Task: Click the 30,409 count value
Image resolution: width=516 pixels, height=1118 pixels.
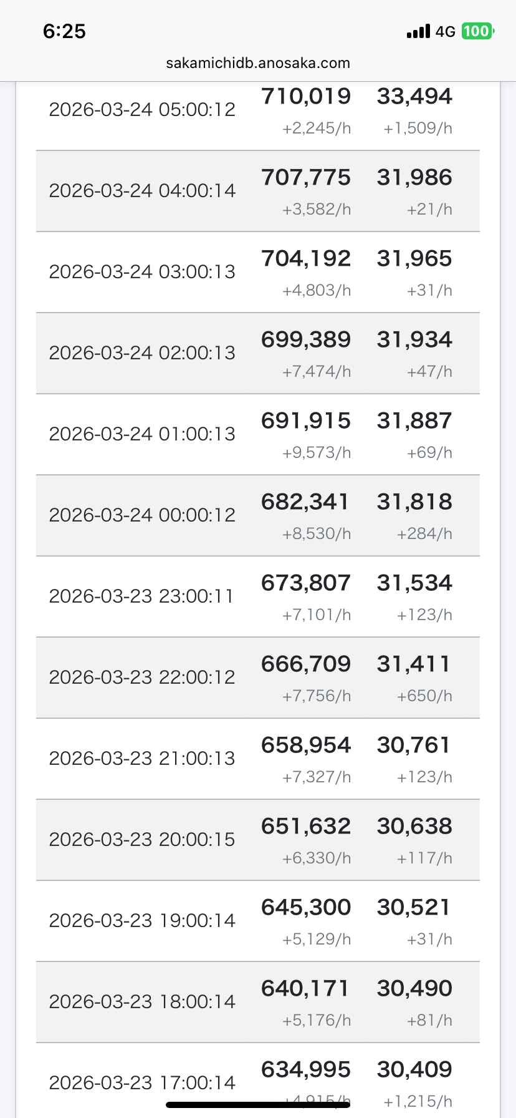Action: (x=414, y=1069)
